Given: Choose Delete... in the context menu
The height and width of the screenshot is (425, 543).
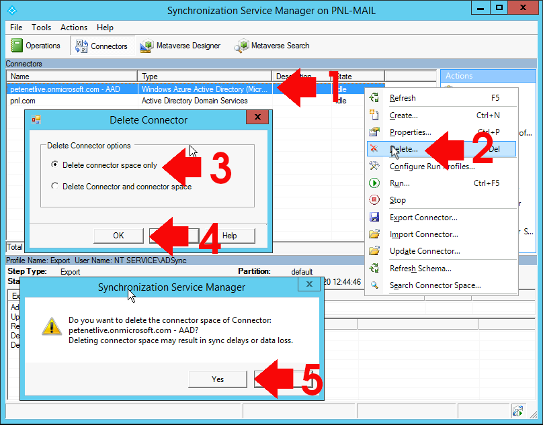Looking at the screenshot, I should (x=442, y=149).
